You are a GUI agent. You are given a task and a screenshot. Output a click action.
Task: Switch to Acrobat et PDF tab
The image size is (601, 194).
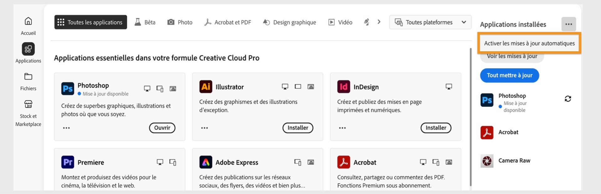tap(228, 22)
